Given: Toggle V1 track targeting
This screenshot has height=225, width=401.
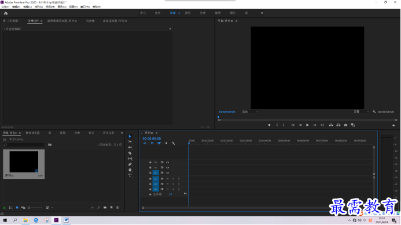Looking at the screenshot, I should pos(156,172).
